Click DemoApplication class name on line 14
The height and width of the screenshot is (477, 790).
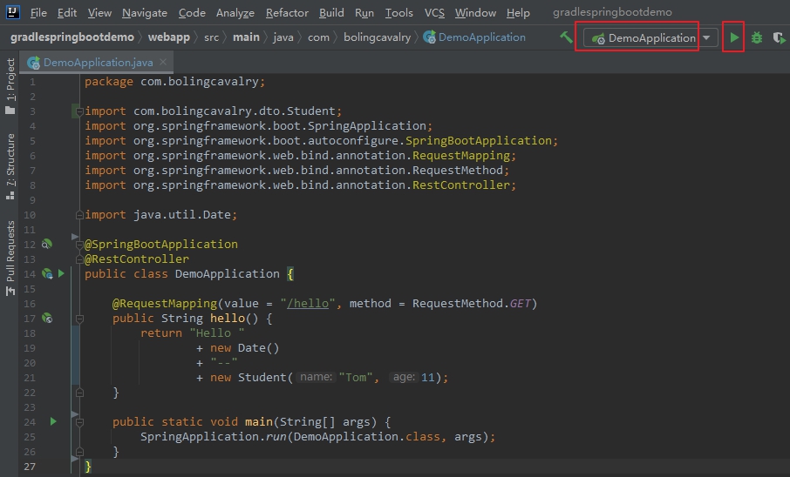tap(228, 273)
